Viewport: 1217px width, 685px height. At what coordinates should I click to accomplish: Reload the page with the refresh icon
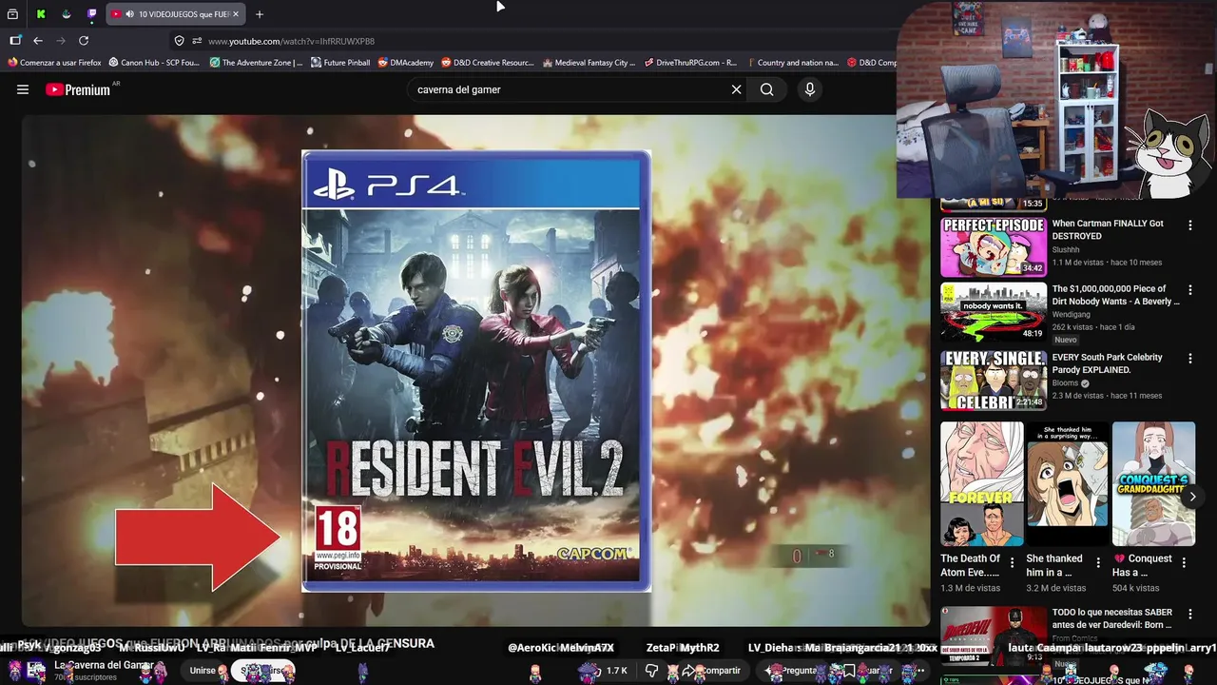click(84, 41)
